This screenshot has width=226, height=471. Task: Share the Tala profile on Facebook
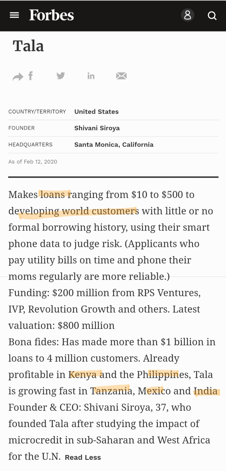(31, 76)
